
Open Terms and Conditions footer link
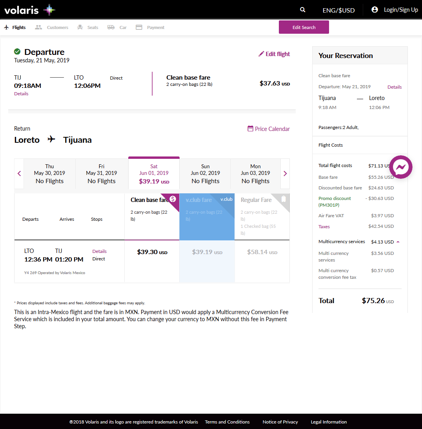coord(227,422)
